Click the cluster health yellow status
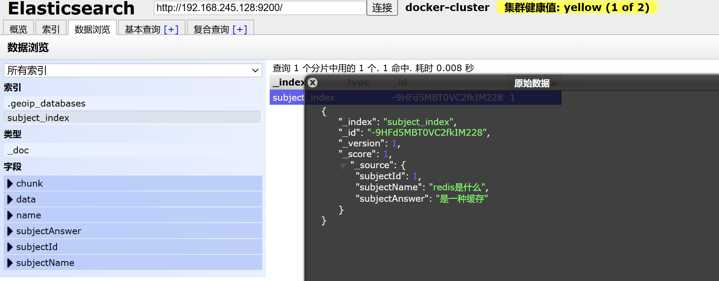The height and width of the screenshot is (281, 719). 577,7
